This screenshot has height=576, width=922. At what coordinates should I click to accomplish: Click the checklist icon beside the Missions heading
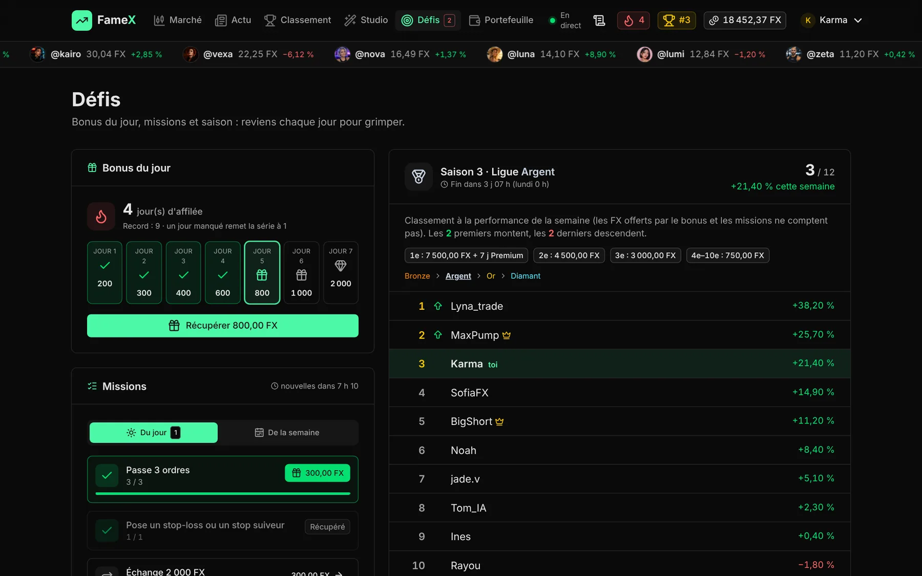[x=92, y=386]
